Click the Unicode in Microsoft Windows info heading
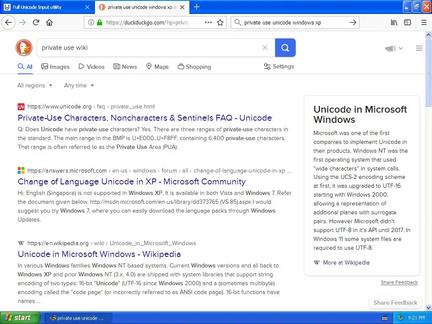 [360, 114]
